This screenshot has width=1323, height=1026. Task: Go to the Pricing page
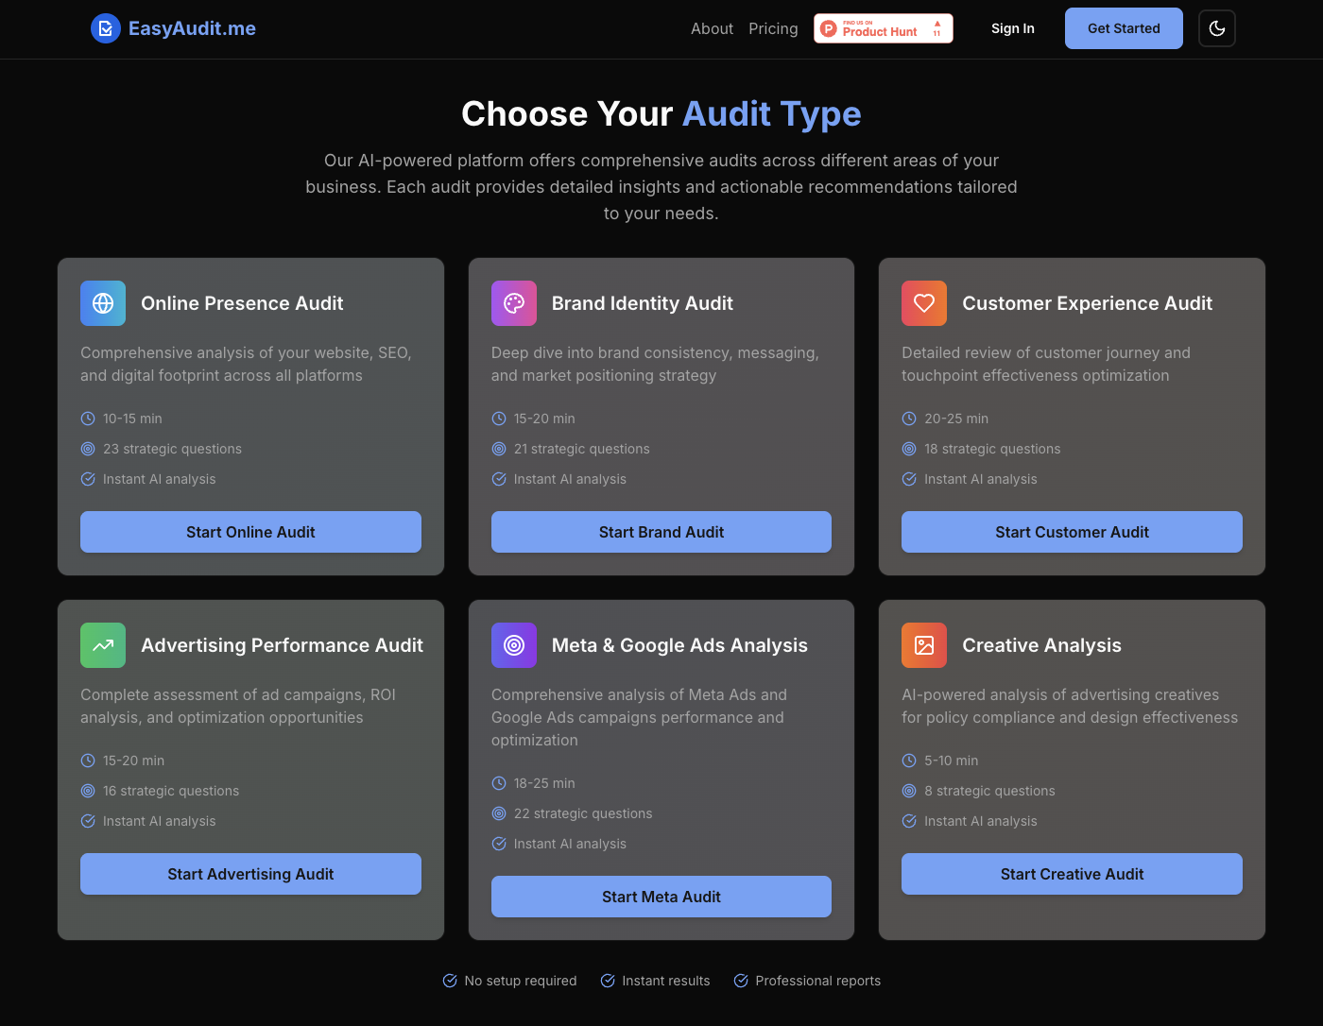(x=773, y=28)
